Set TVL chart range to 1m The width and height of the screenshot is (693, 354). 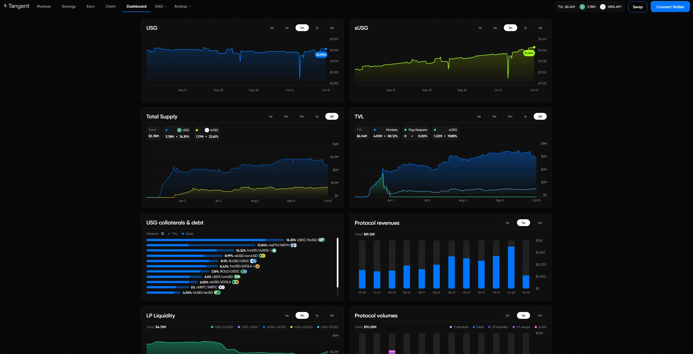coord(494,116)
